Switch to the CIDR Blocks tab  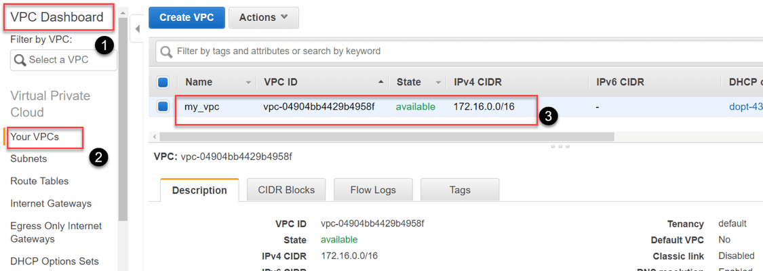click(286, 190)
